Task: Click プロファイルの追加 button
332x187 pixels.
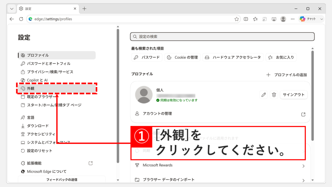Action: pos(287,75)
